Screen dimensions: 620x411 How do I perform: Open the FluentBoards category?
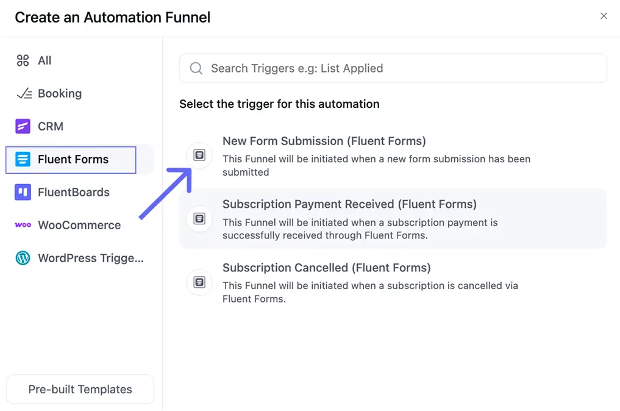pos(79,192)
